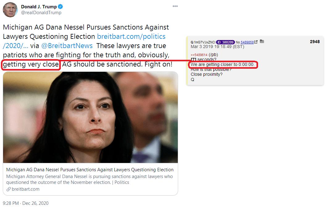Follow the red >>5489614 reply reference

(199, 55)
